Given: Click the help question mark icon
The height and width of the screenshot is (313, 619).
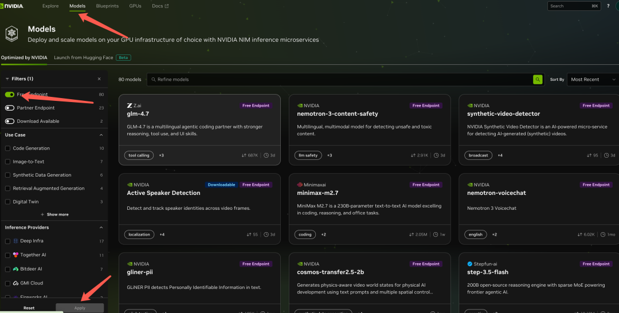Looking at the screenshot, I should tap(608, 6).
